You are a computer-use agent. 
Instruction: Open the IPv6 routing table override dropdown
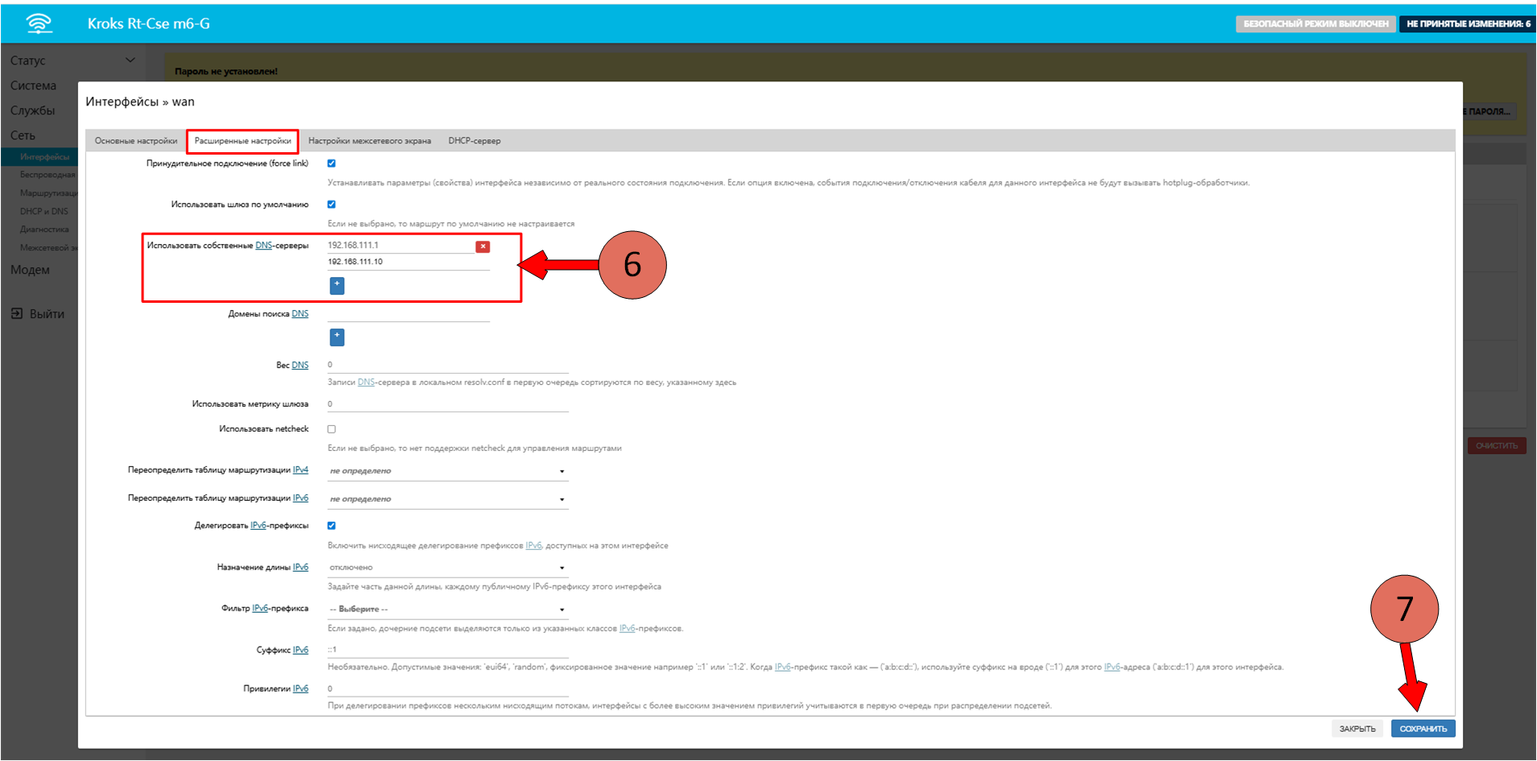447,499
